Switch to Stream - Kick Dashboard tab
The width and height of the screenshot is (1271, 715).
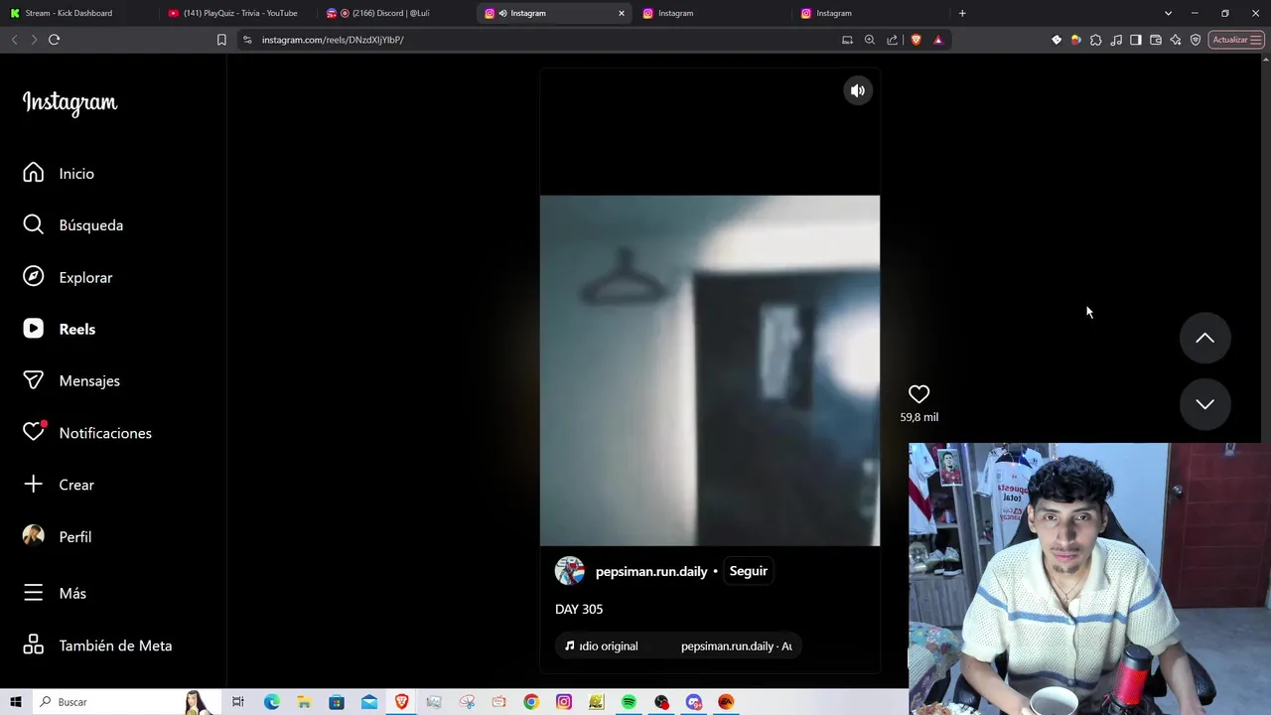[x=79, y=13]
